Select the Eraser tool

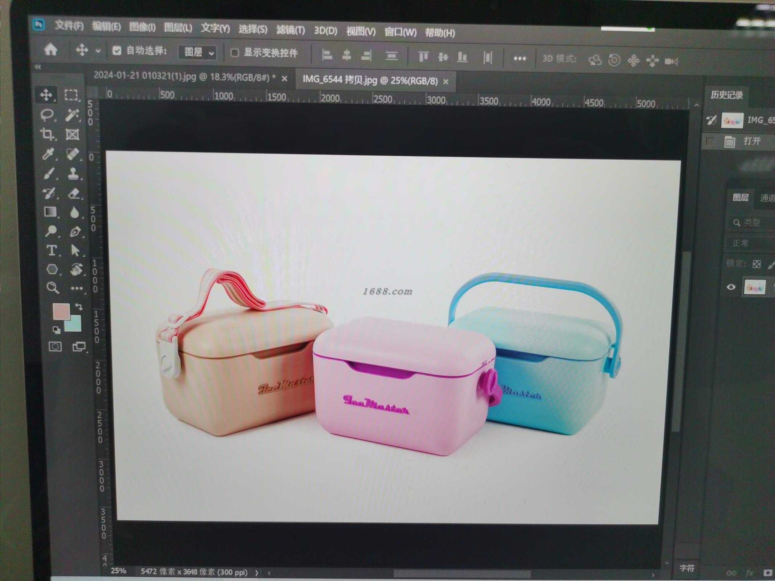pos(74,193)
